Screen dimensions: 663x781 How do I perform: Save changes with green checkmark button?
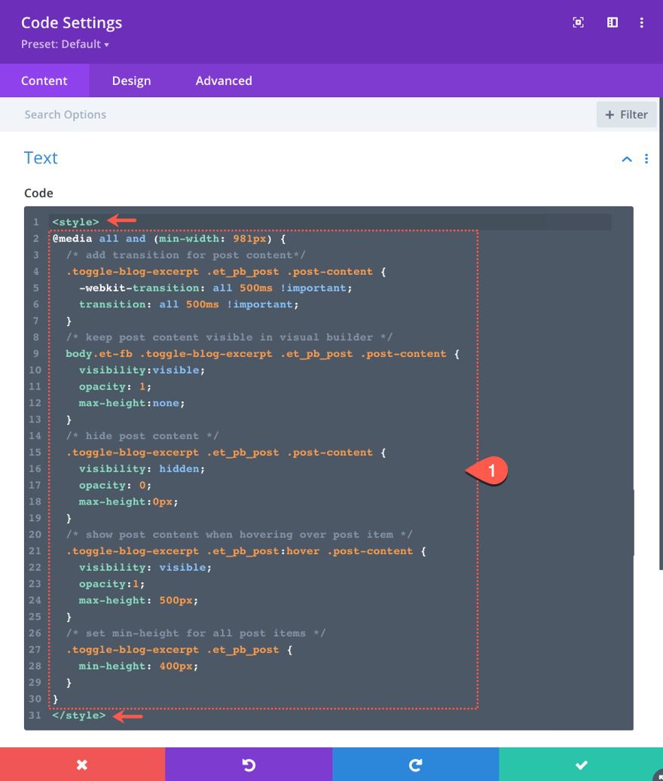pos(581,764)
